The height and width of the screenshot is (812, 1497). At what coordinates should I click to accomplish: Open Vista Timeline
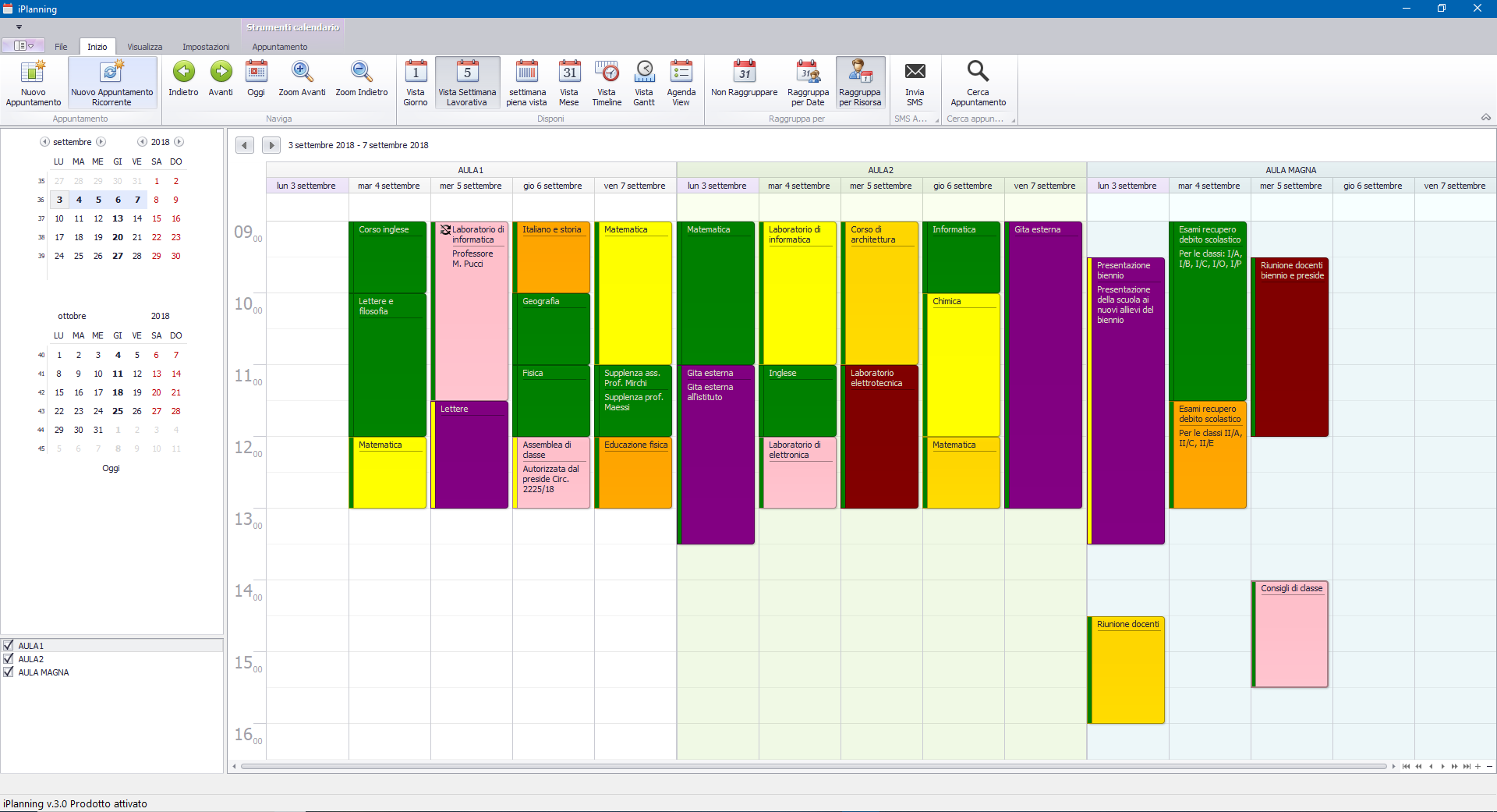(x=607, y=83)
